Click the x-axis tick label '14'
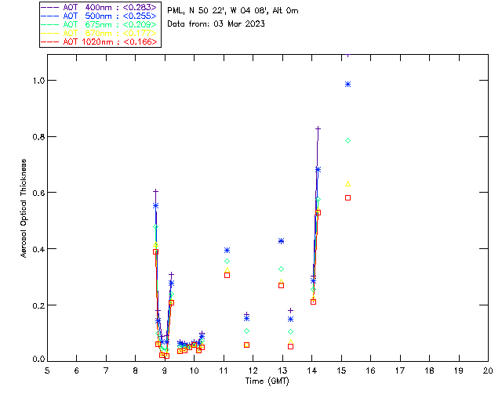 point(312,370)
